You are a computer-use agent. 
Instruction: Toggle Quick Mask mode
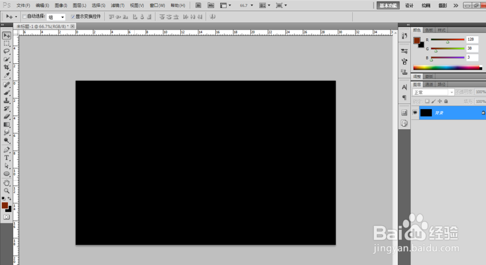(x=6, y=217)
